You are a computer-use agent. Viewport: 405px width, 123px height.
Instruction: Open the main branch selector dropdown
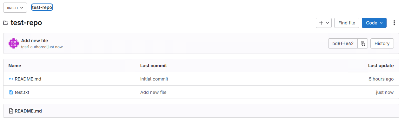tap(15, 8)
